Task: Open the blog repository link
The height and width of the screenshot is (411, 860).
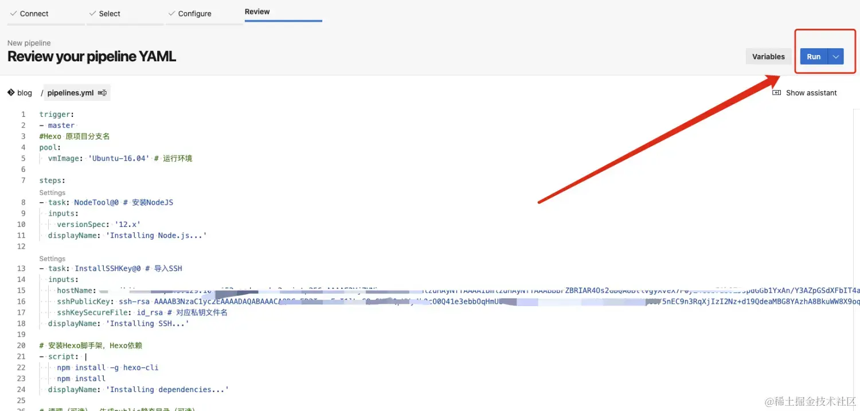Action: point(25,92)
